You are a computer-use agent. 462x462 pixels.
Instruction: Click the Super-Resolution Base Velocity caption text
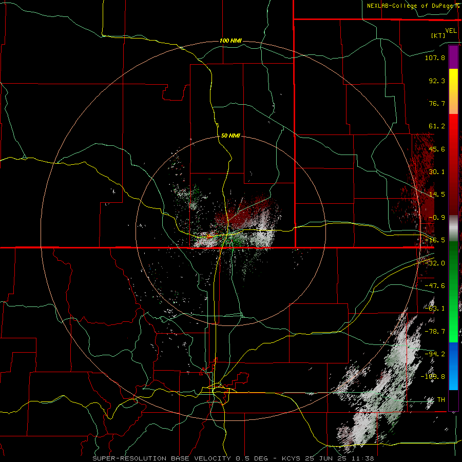point(233,458)
